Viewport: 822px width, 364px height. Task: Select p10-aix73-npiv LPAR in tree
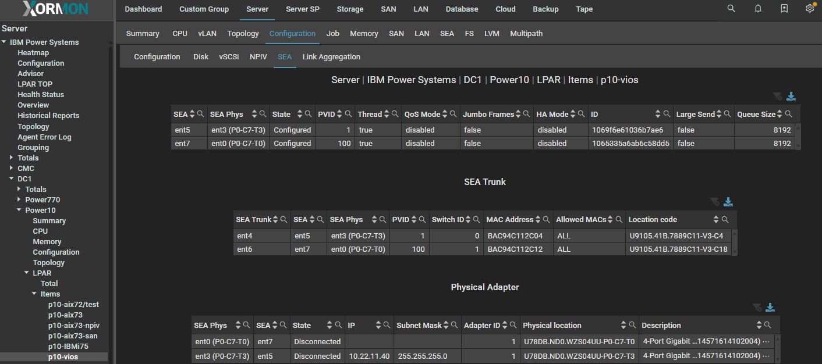coord(73,325)
